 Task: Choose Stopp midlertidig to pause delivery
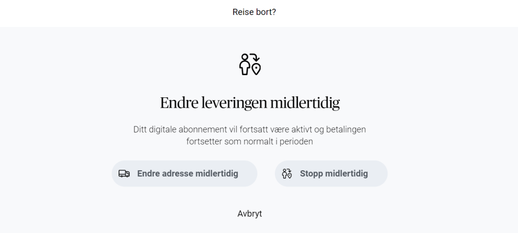pos(331,173)
